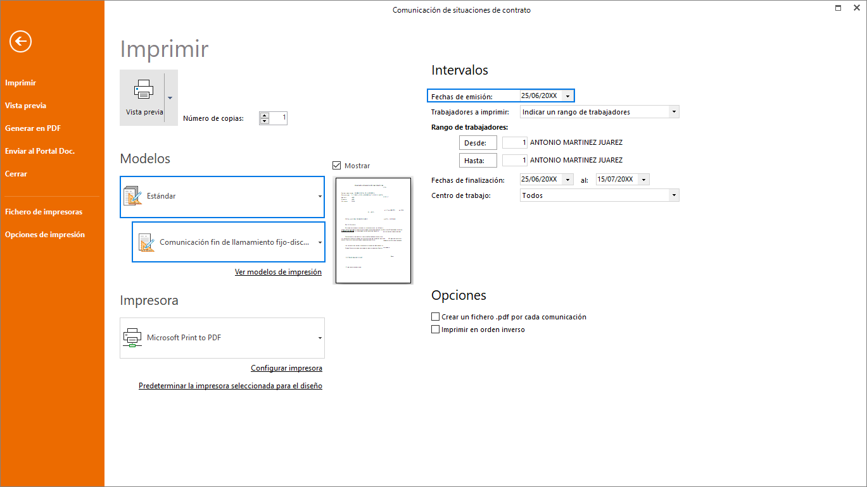This screenshot has height=487, width=867.
Task: Select Generar en PDF in the sidebar
Action: (x=33, y=128)
